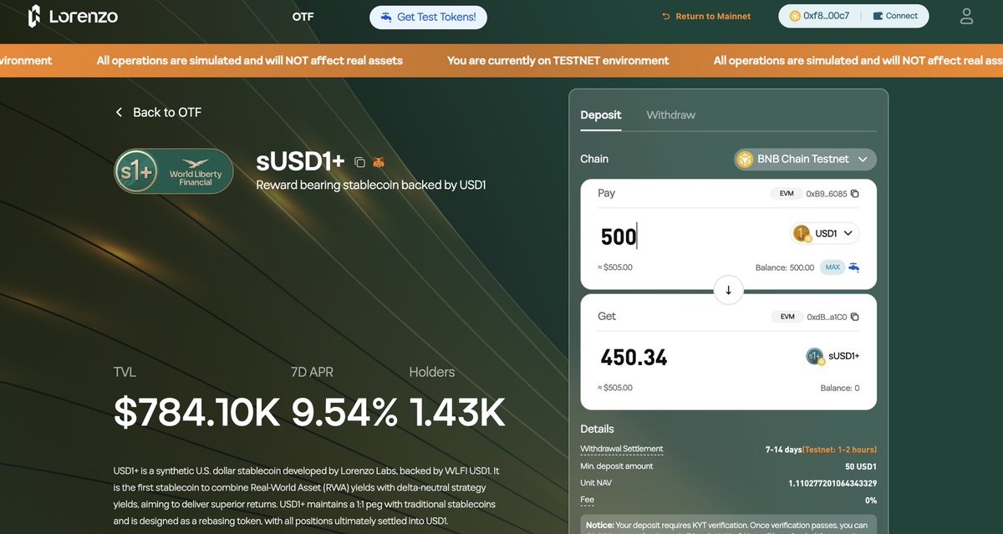
Task: Click the s1+ World Liberty Financial badge
Action: click(174, 171)
